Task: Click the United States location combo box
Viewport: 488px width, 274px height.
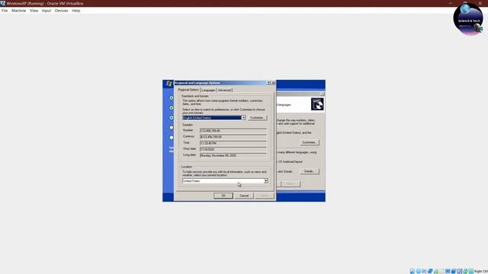Action: 225,181
